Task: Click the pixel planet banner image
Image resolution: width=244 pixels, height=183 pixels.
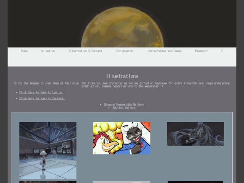Action: tap(122, 23)
